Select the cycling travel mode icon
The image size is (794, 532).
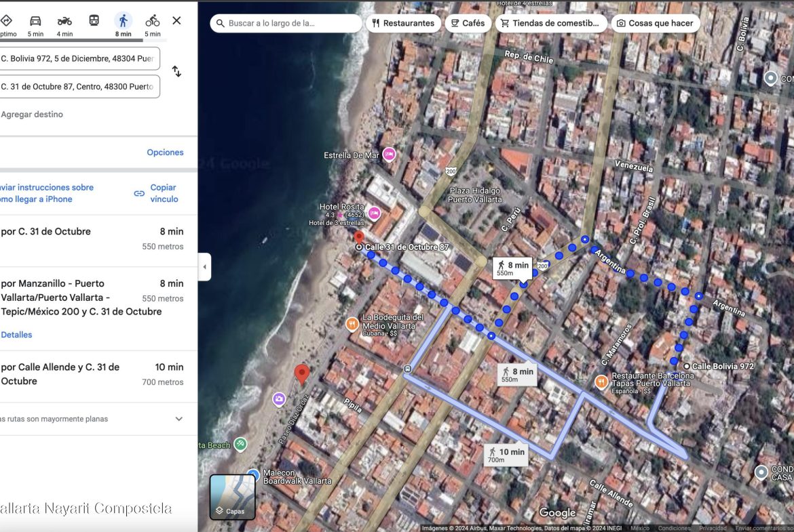[x=153, y=21]
